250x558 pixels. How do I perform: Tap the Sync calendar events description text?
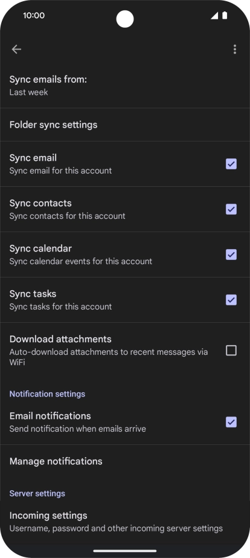coord(81,261)
